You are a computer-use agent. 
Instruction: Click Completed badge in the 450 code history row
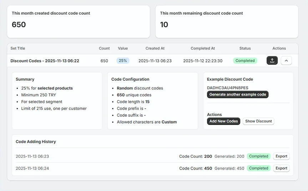point(258,168)
